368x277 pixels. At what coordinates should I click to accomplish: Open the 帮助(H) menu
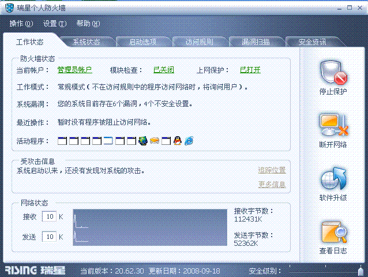[x=88, y=24]
